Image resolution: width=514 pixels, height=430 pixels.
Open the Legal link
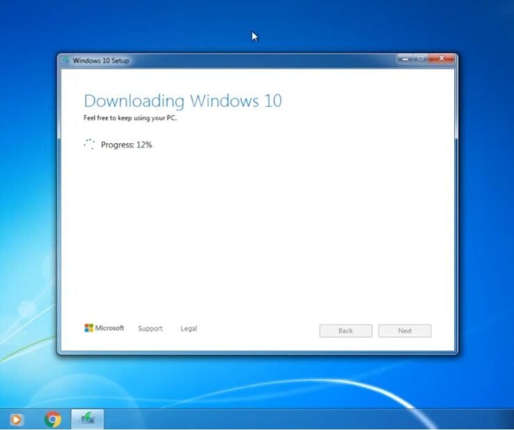pyautogui.click(x=189, y=329)
